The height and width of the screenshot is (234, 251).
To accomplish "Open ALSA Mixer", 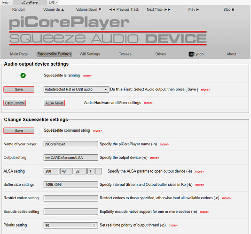I will click(54, 103).
